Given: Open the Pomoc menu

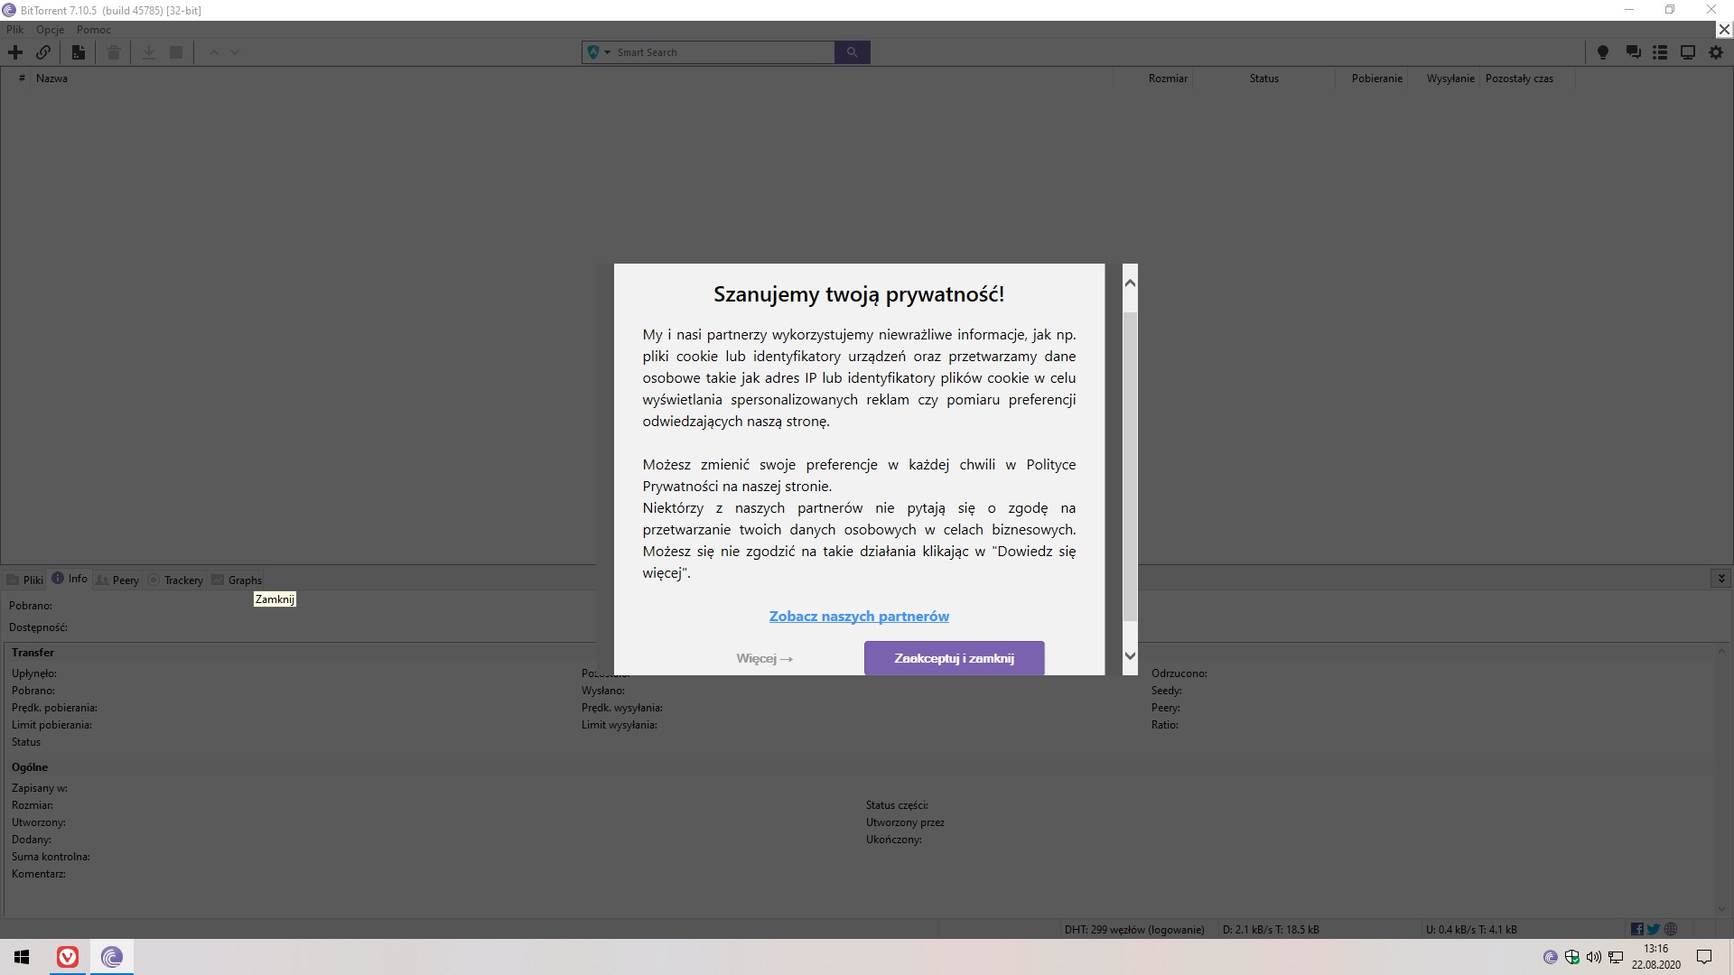Looking at the screenshot, I should (94, 30).
